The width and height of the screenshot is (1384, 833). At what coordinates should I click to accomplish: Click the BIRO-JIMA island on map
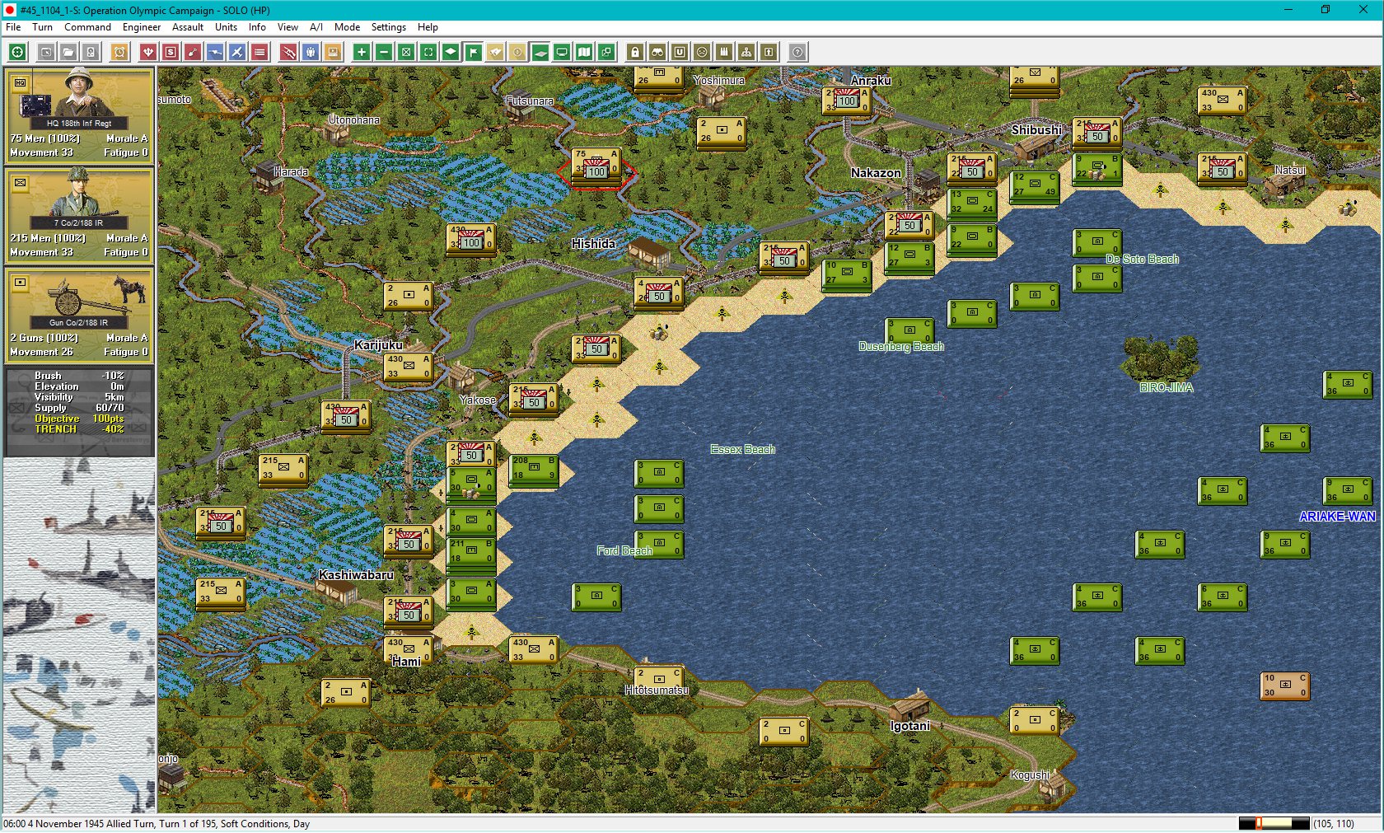pos(1161,358)
